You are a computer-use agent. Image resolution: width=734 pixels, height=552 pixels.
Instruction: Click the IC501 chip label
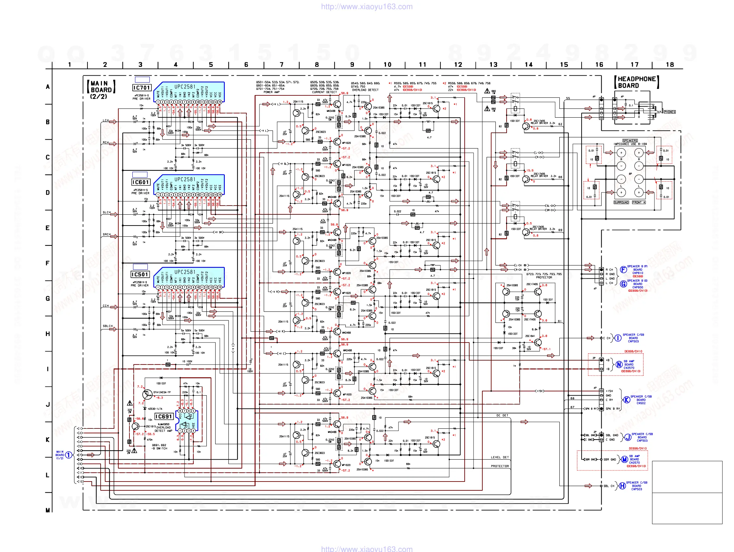(x=140, y=274)
